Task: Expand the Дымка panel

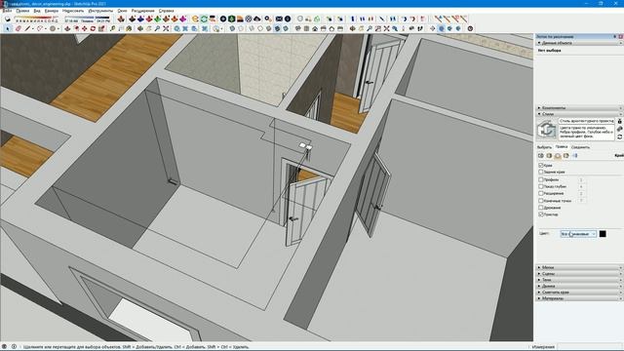Action: click(x=578, y=286)
